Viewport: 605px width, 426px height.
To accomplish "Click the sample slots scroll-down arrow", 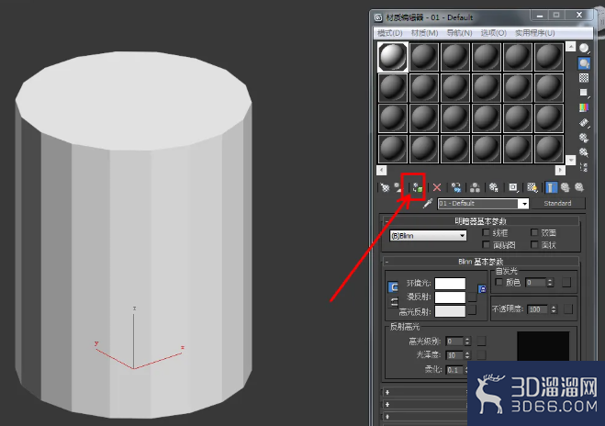I will (x=571, y=160).
